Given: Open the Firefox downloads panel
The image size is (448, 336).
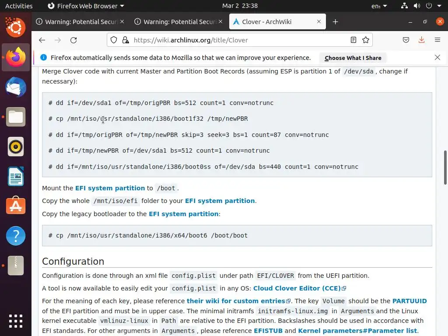Looking at the screenshot, I should tap(422, 40).
